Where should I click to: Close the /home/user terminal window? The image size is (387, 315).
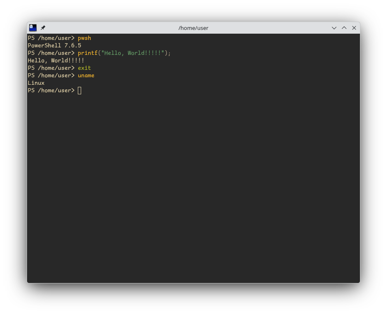[x=354, y=28]
